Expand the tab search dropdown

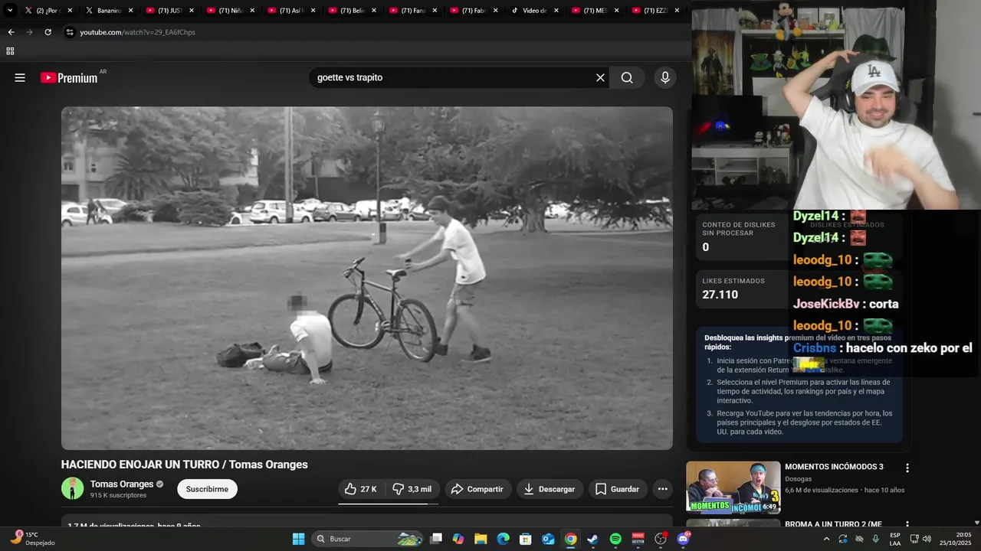coord(10,11)
